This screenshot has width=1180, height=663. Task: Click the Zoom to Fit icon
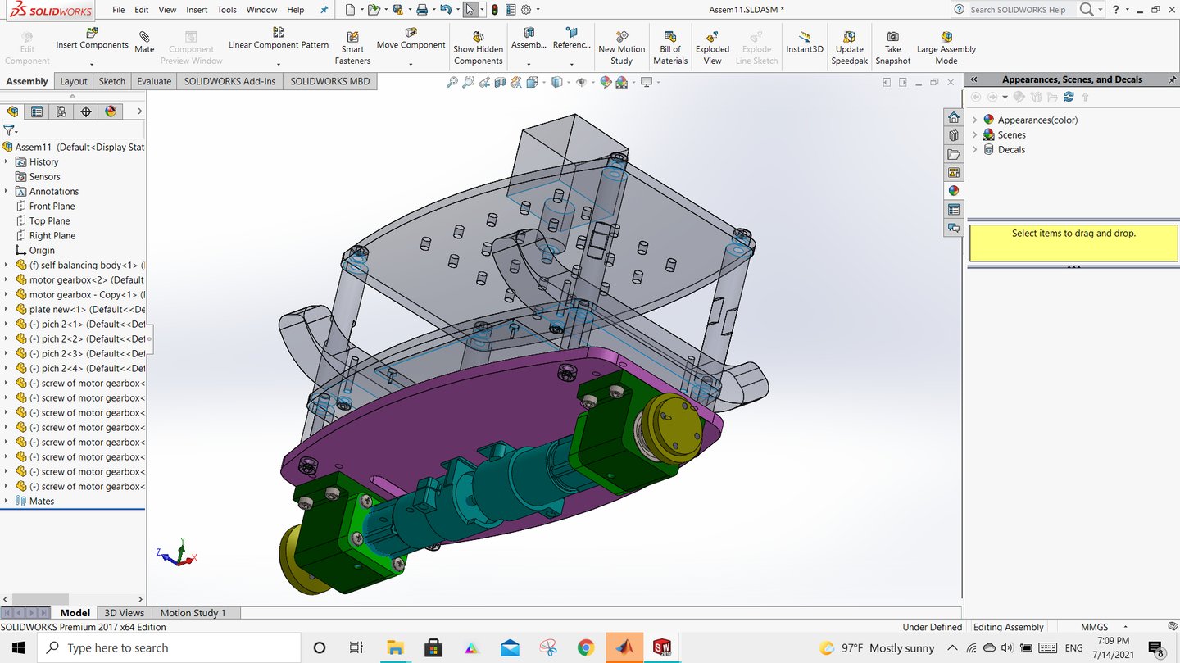(452, 82)
